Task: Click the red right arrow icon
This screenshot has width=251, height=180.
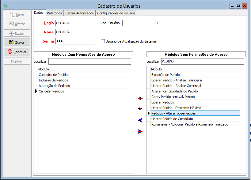Action: (140, 109)
